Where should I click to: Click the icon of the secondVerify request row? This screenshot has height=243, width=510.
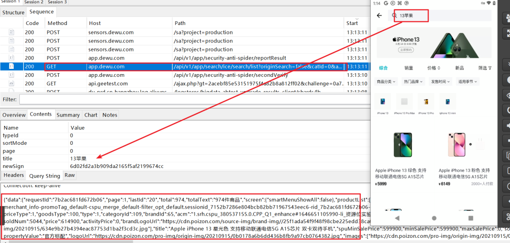(11, 75)
